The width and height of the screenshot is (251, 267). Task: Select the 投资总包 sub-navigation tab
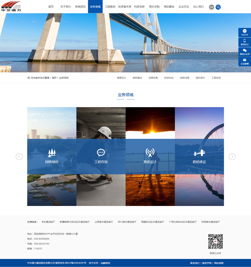tap(169, 78)
